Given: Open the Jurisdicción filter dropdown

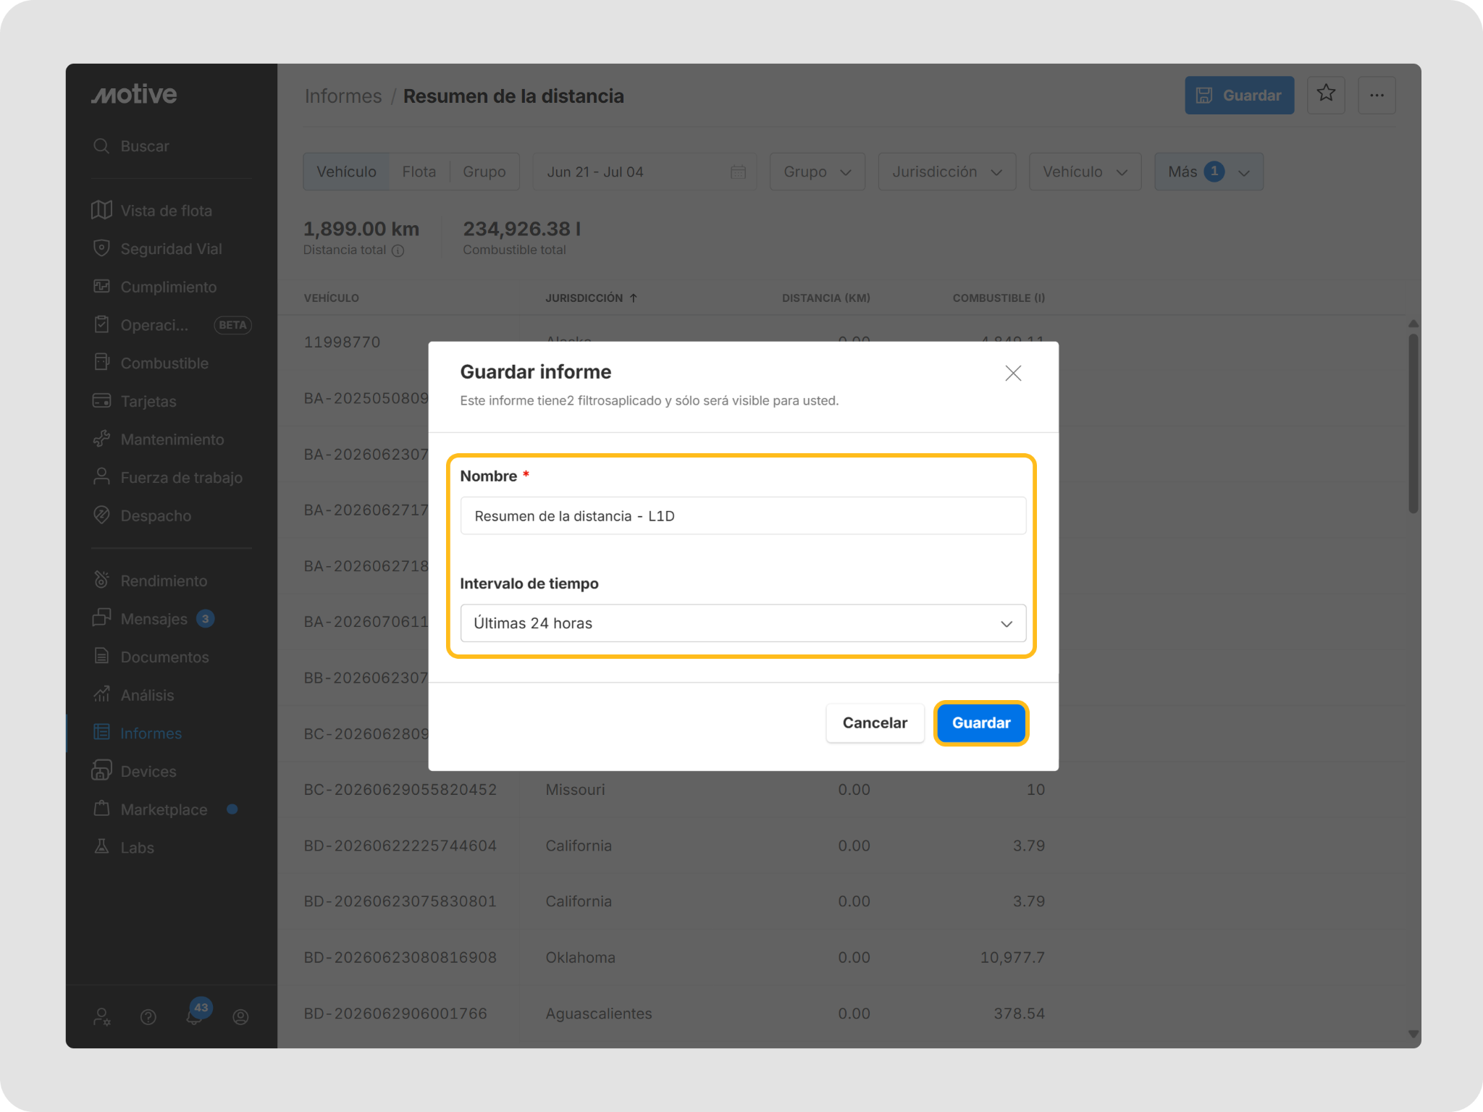Looking at the screenshot, I should (x=946, y=172).
